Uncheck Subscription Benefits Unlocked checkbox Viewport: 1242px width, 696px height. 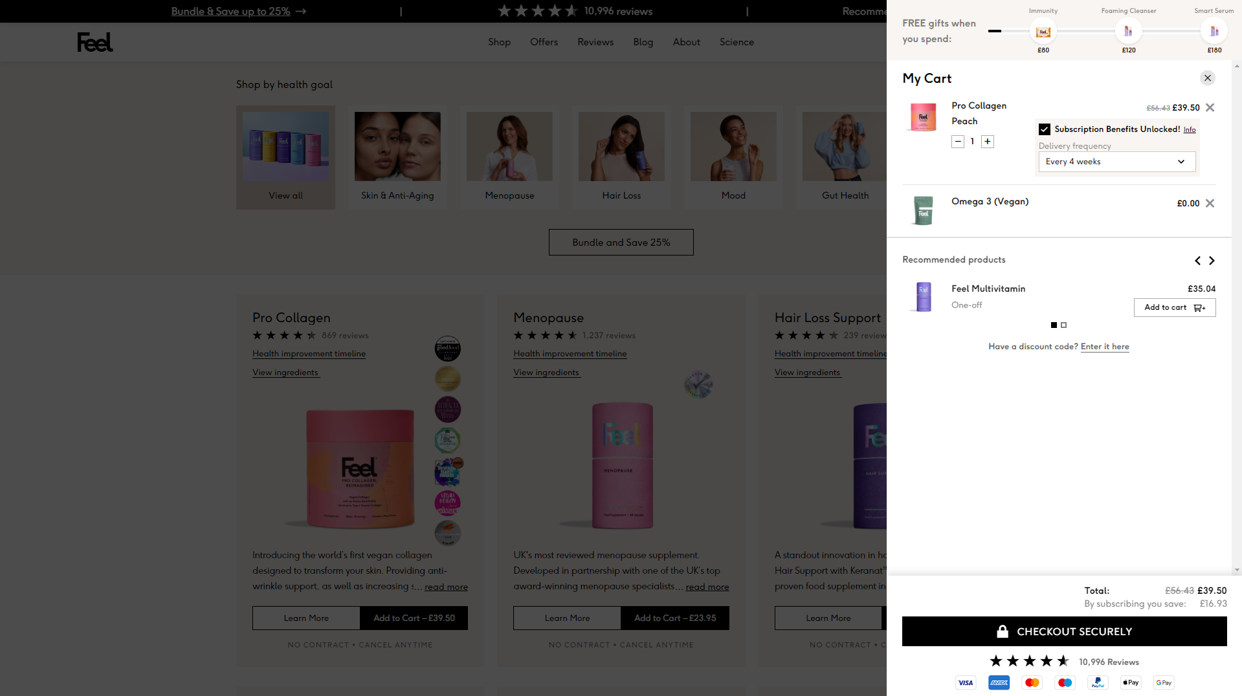[x=1044, y=129]
